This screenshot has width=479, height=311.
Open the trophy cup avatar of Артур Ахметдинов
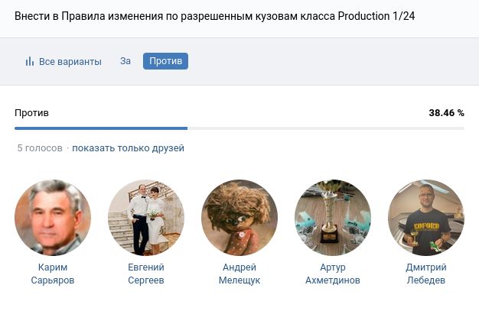click(x=333, y=218)
